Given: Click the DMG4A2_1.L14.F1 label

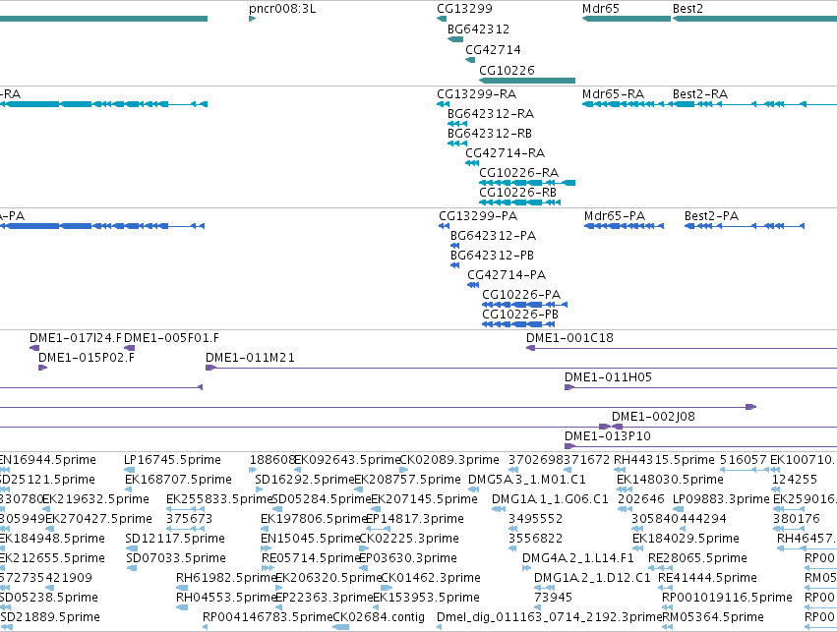Looking at the screenshot, I should click(x=578, y=558).
